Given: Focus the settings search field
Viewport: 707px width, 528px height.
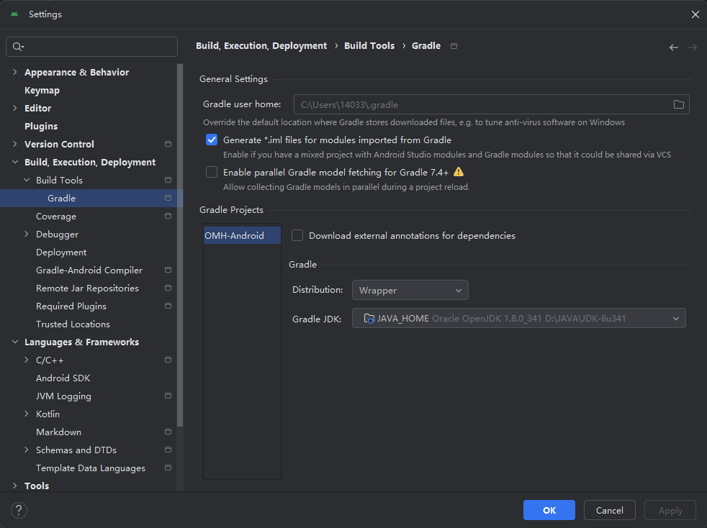Looking at the screenshot, I should pyautogui.click(x=91, y=47).
